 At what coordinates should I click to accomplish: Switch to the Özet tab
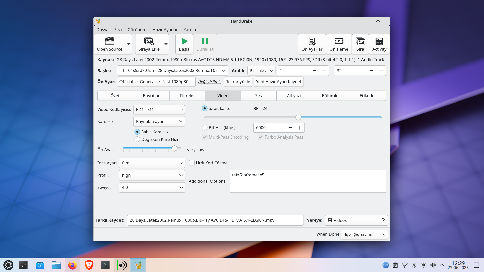115,96
